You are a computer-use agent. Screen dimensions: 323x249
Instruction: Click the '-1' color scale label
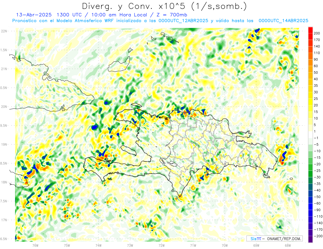point(316,138)
